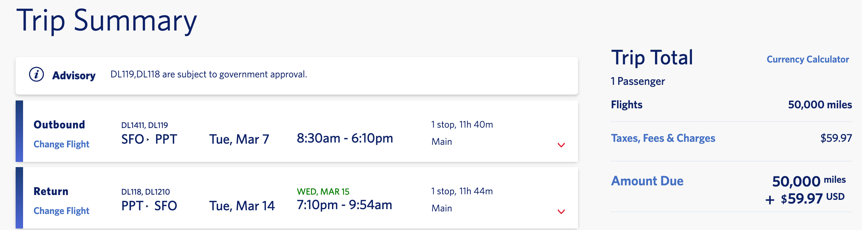Click the green WED, MAR 15 arrival label
Viewport: 862px width, 230px height.
click(323, 192)
